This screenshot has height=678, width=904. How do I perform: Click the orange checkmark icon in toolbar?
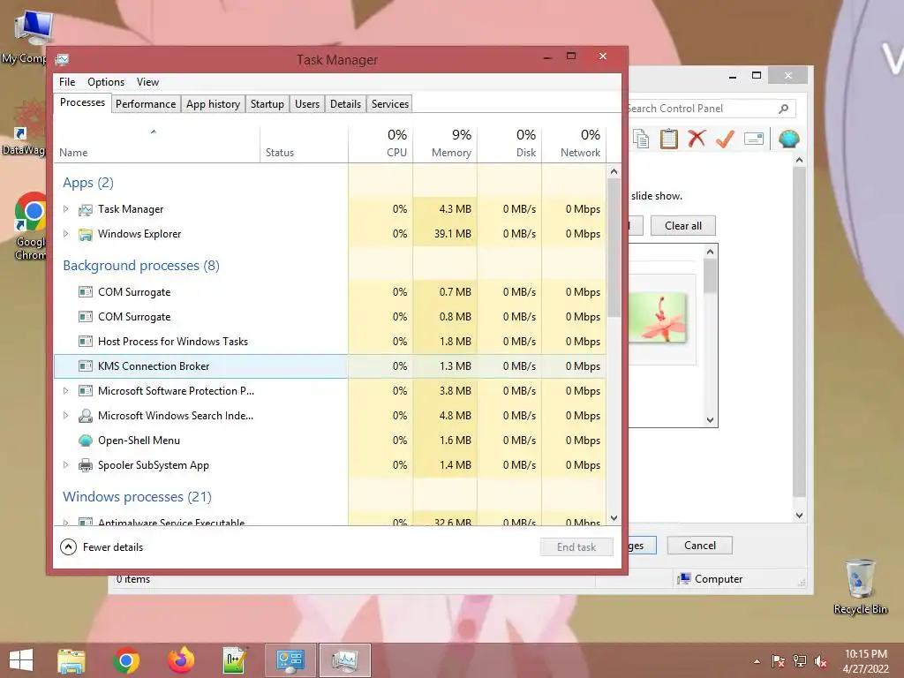pos(726,139)
